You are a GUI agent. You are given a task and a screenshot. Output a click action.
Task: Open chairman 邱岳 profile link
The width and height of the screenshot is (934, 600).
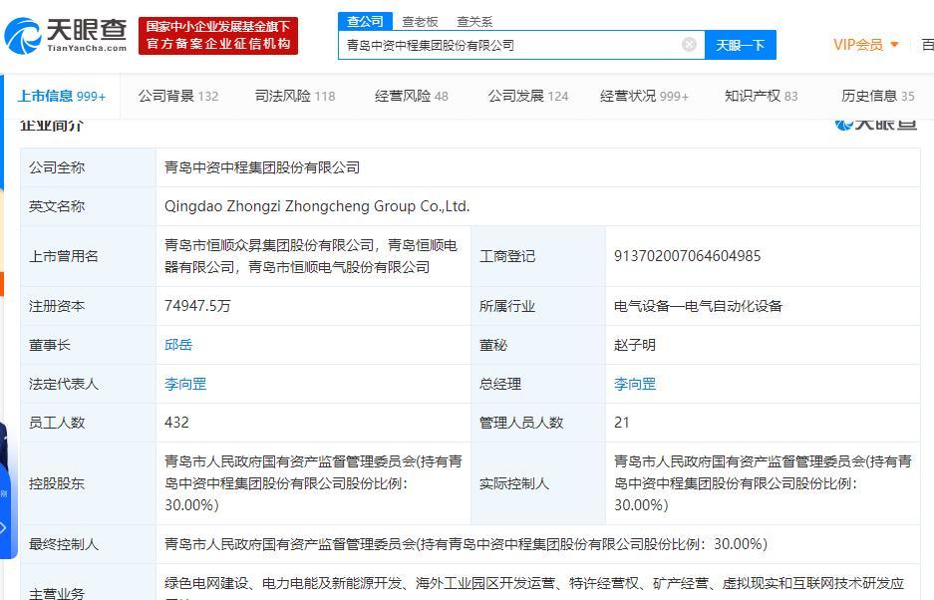click(178, 345)
